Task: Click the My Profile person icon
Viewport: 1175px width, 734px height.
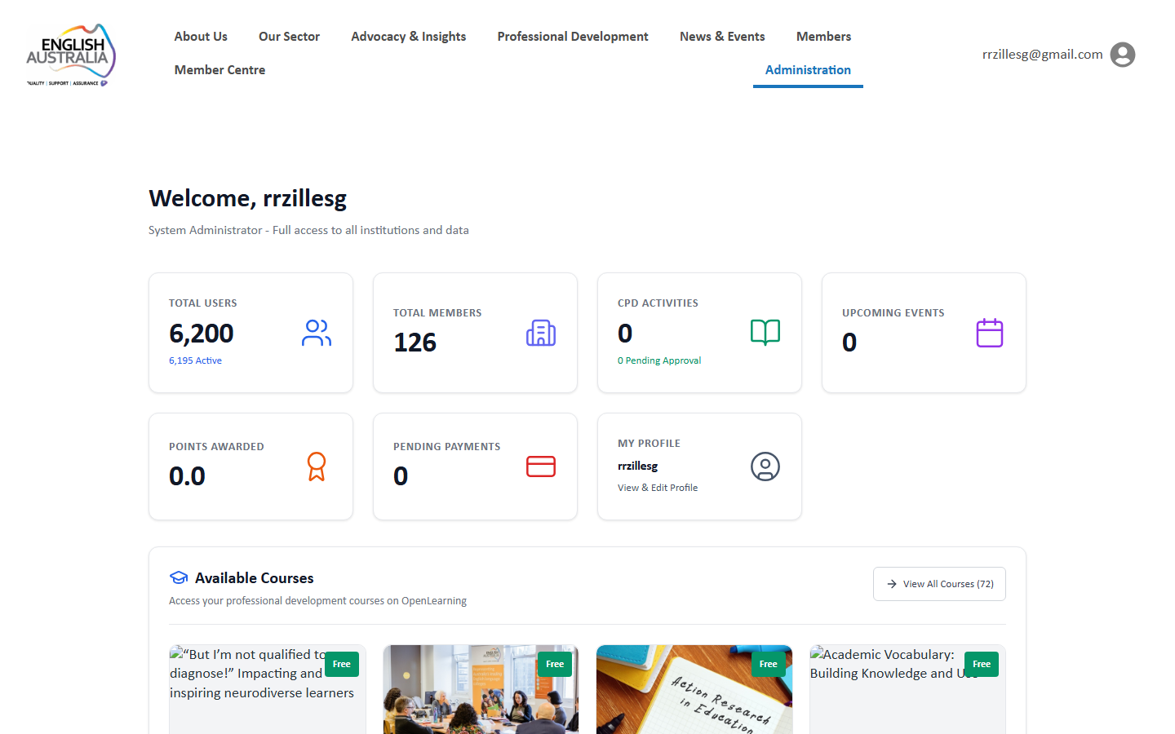Action: tap(765, 466)
